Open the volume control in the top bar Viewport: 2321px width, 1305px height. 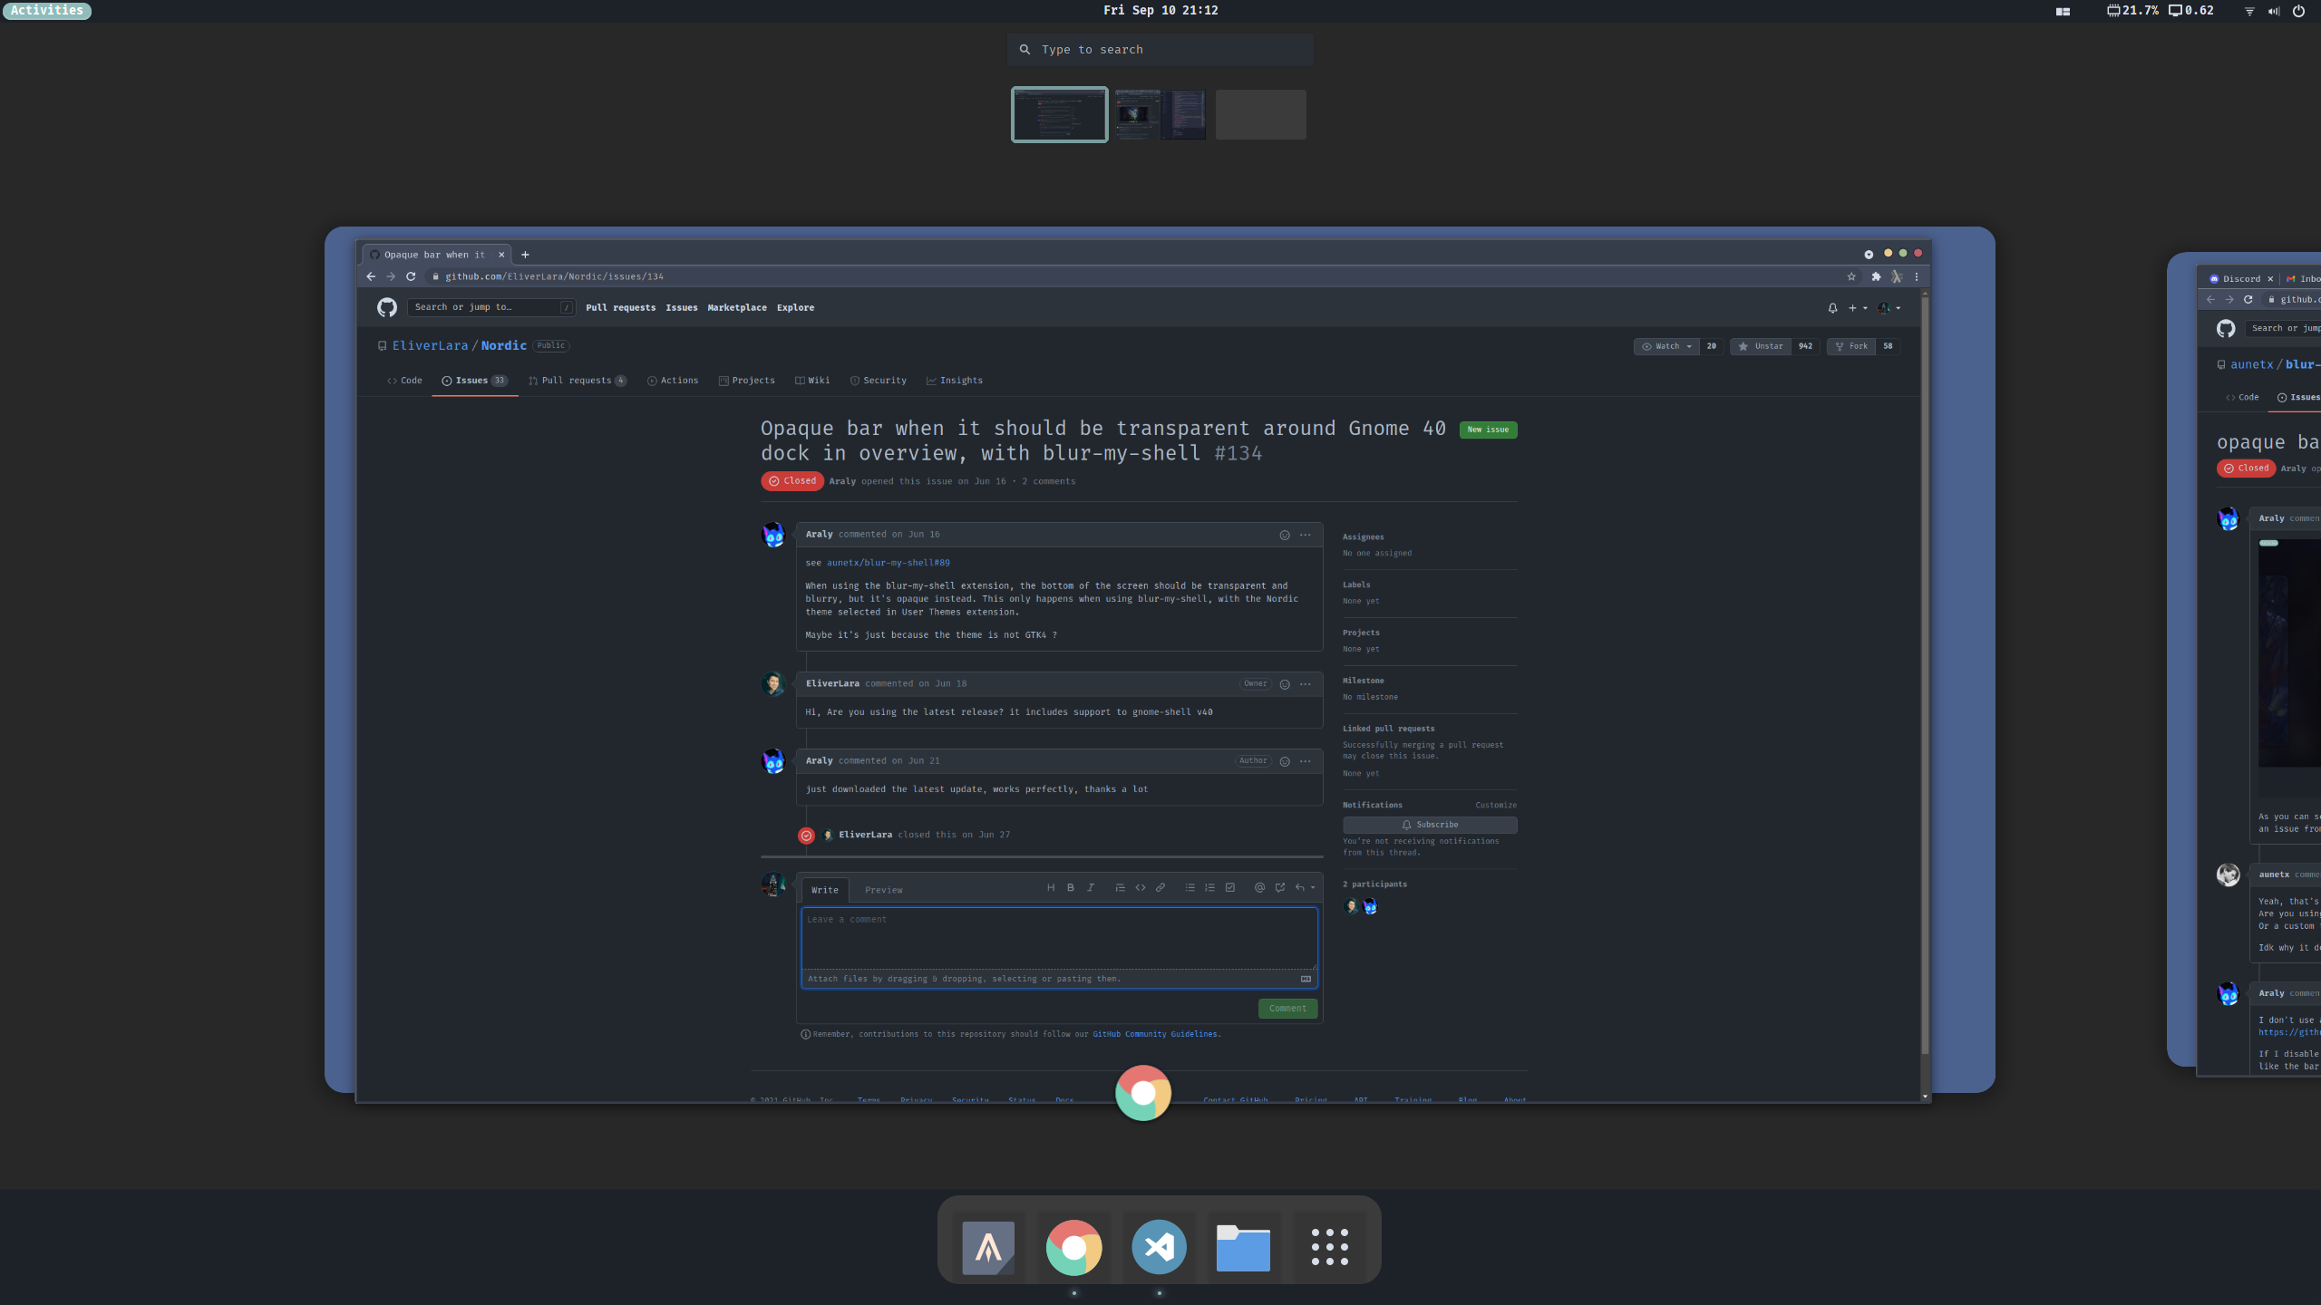coord(2272,11)
